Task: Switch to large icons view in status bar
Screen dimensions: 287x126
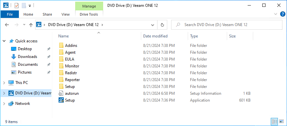Action: pos(281,121)
